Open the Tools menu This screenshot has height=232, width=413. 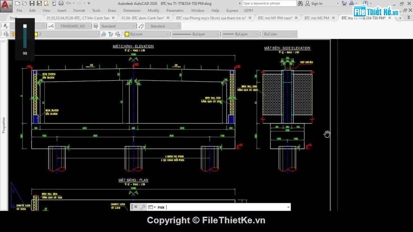click(96, 10)
